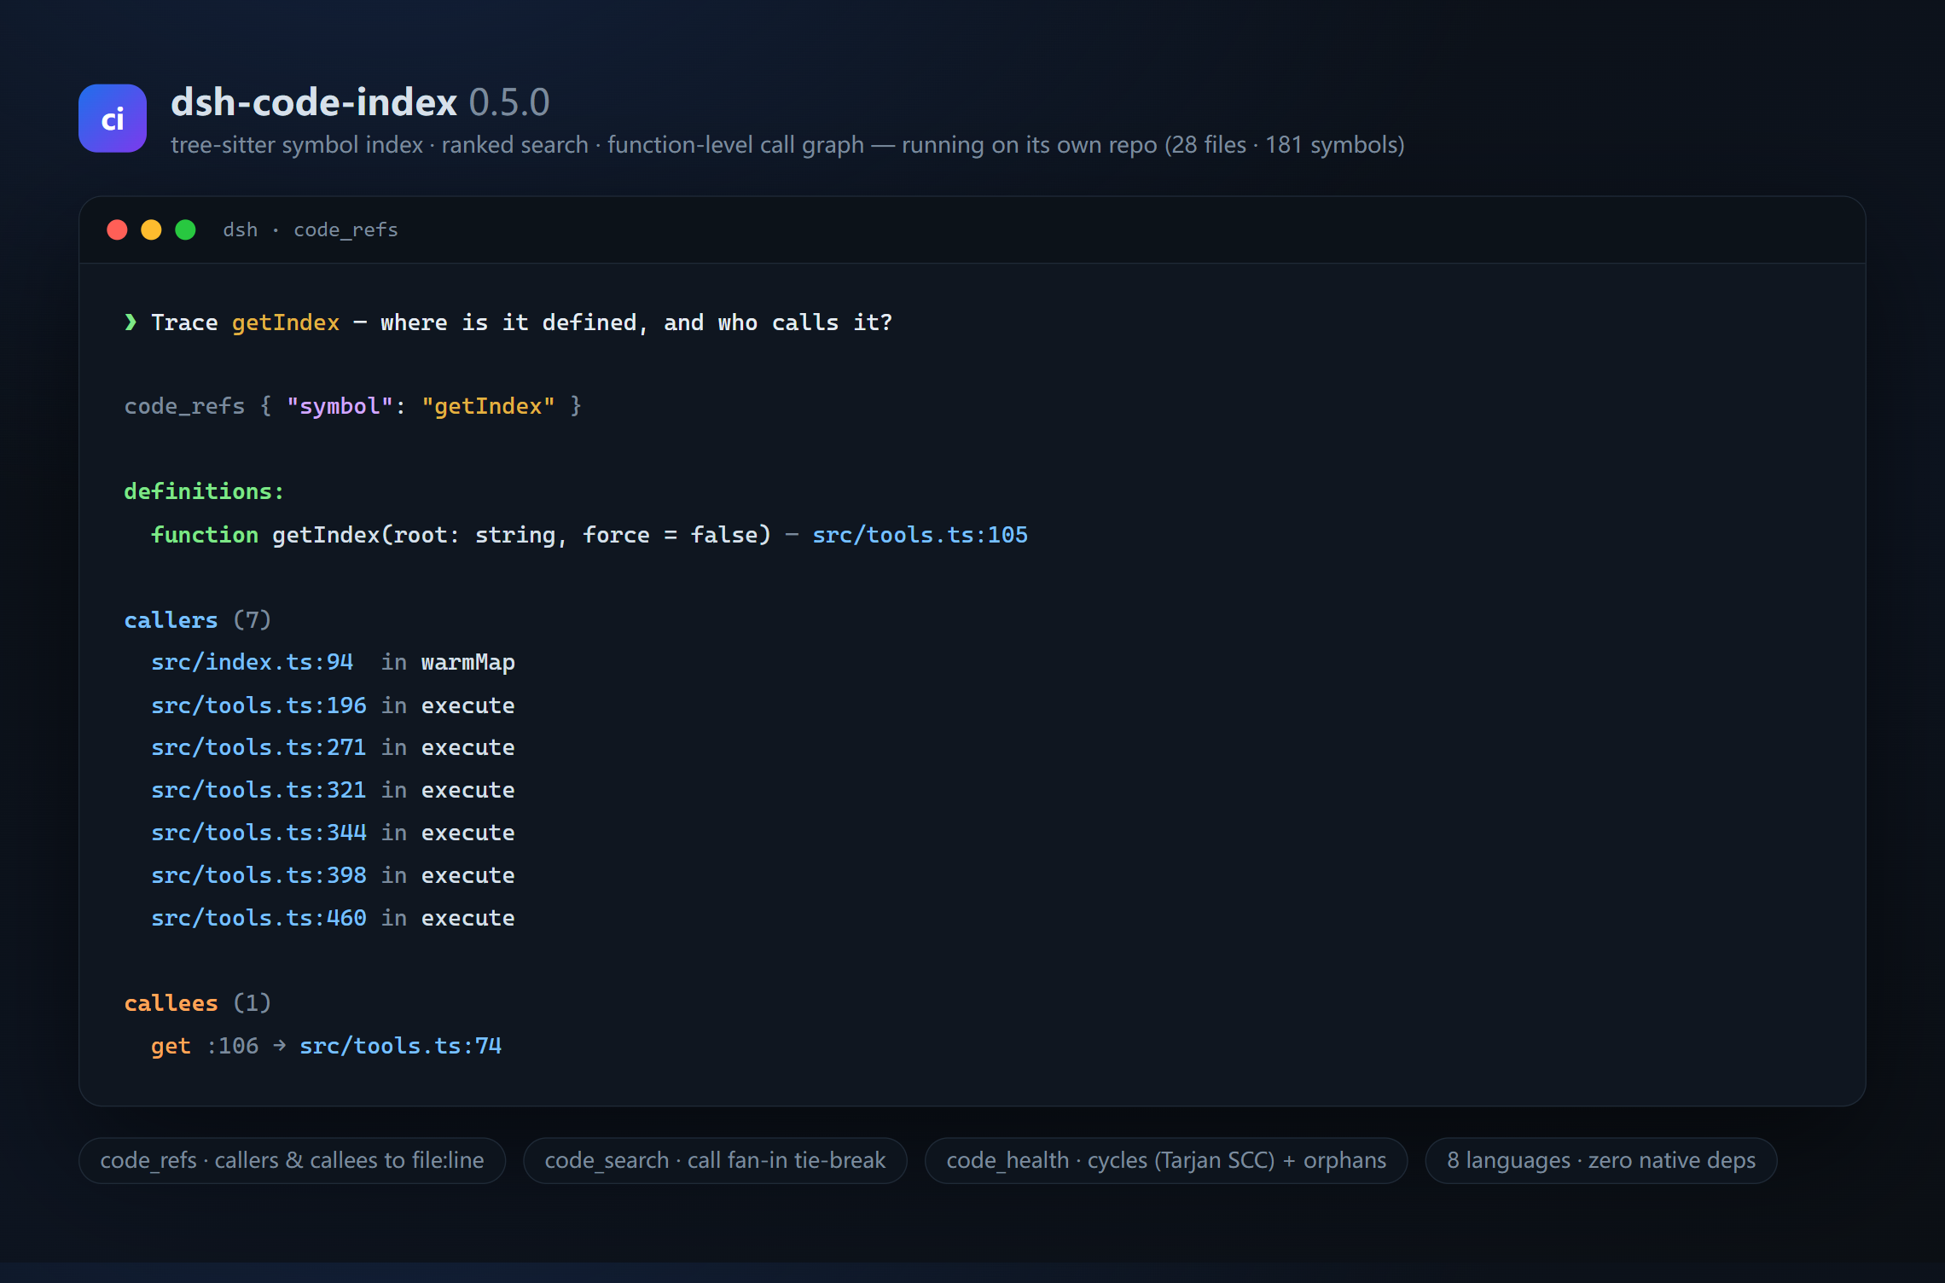The width and height of the screenshot is (1945, 1283).
Task: Open callee link src/tools.ts:74
Action: tap(401, 1046)
